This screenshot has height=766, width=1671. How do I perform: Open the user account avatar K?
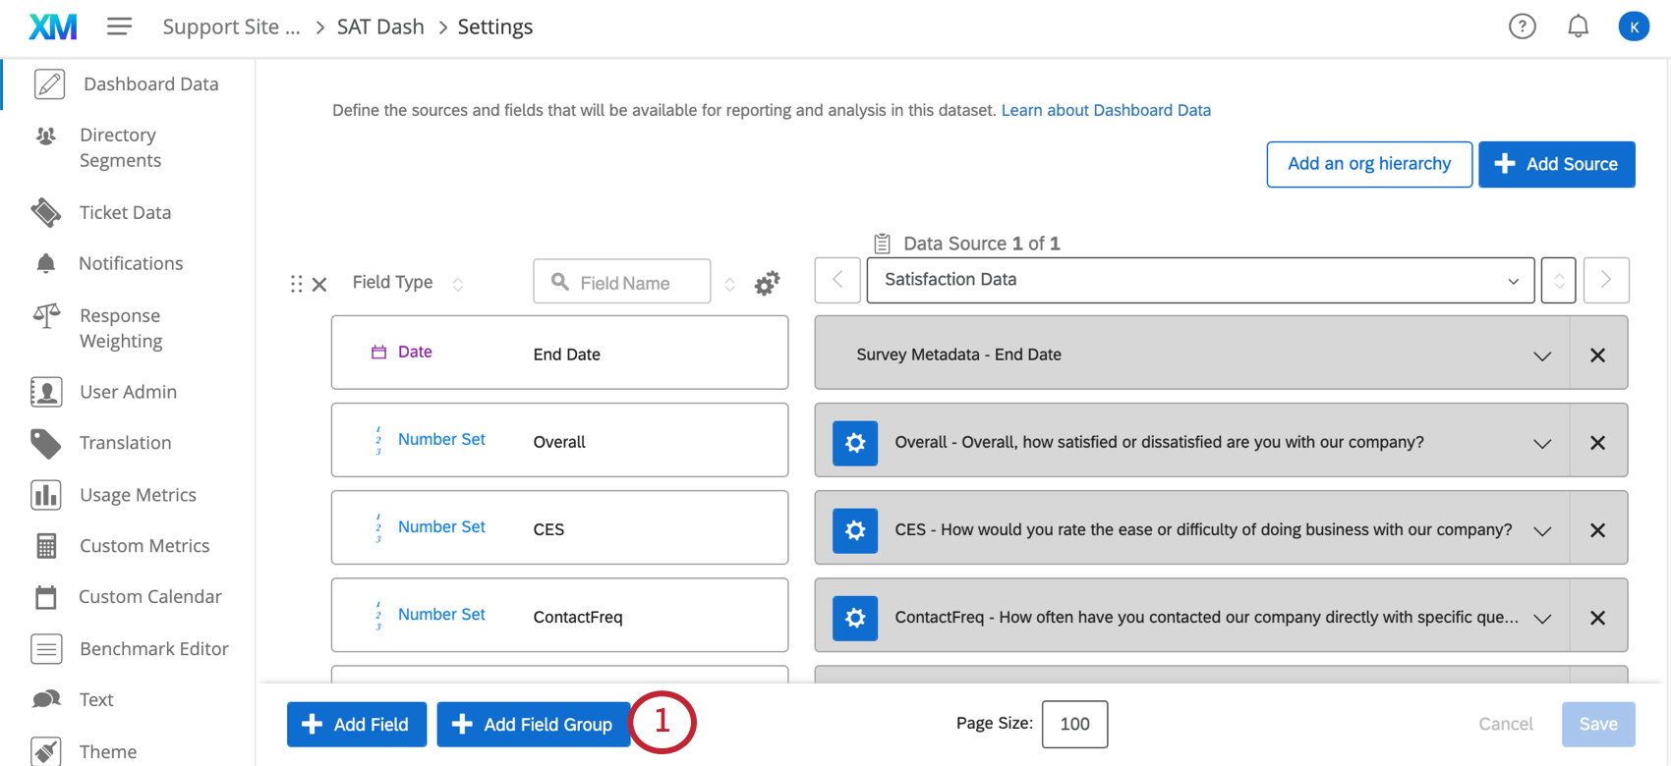1634,27
